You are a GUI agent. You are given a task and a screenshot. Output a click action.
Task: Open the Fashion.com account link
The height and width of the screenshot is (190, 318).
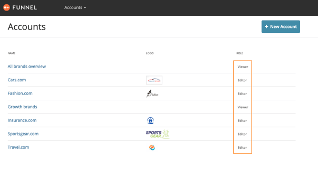click(20, 93)
